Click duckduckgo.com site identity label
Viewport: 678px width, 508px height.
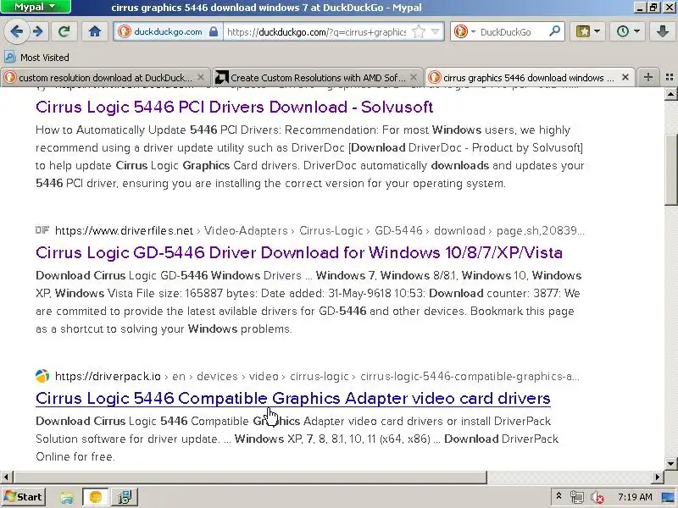tap(168, 31)
